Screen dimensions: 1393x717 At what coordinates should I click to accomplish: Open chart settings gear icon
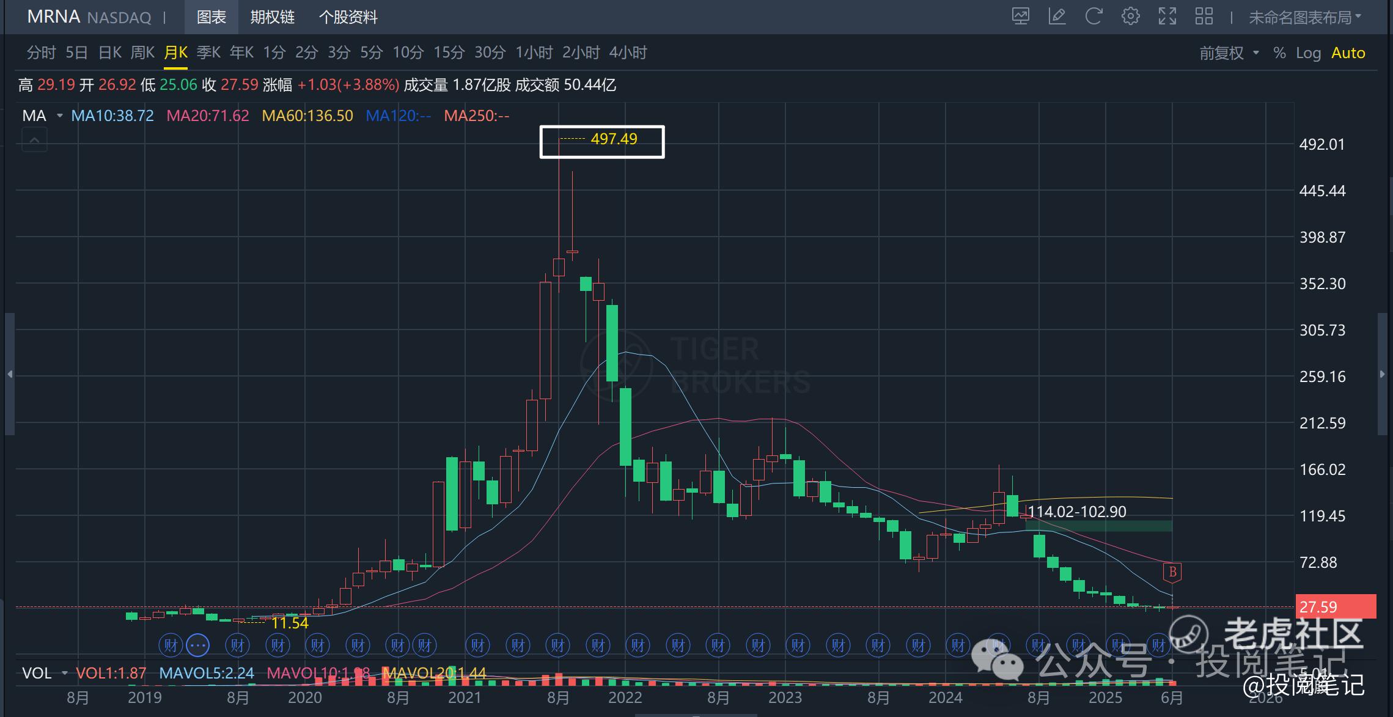[1131, 17]
